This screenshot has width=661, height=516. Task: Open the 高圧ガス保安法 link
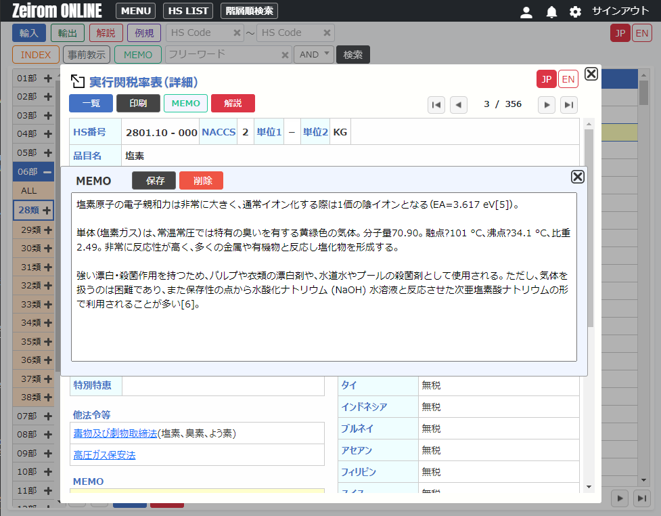pos(104,455)
